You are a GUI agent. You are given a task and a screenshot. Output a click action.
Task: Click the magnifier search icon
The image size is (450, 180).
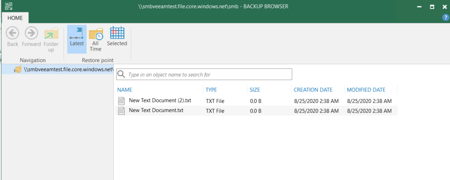point(122,74)
